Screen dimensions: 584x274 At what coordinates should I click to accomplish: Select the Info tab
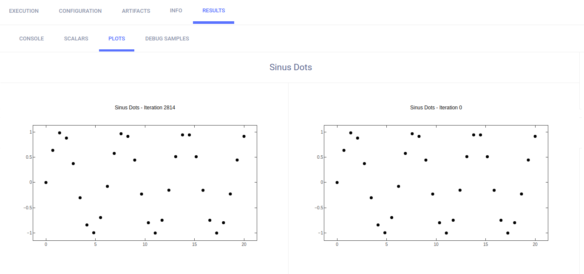(x=176, y=11)
